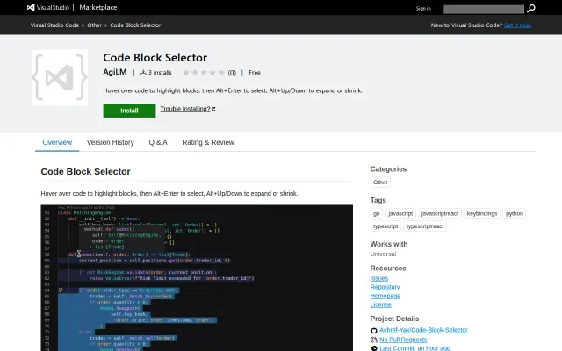Click the Code Block Selector overview heading
562x351 pixels.
(86, 172)
